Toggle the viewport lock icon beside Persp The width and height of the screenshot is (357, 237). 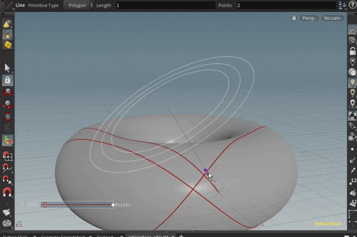coord(294,18)
